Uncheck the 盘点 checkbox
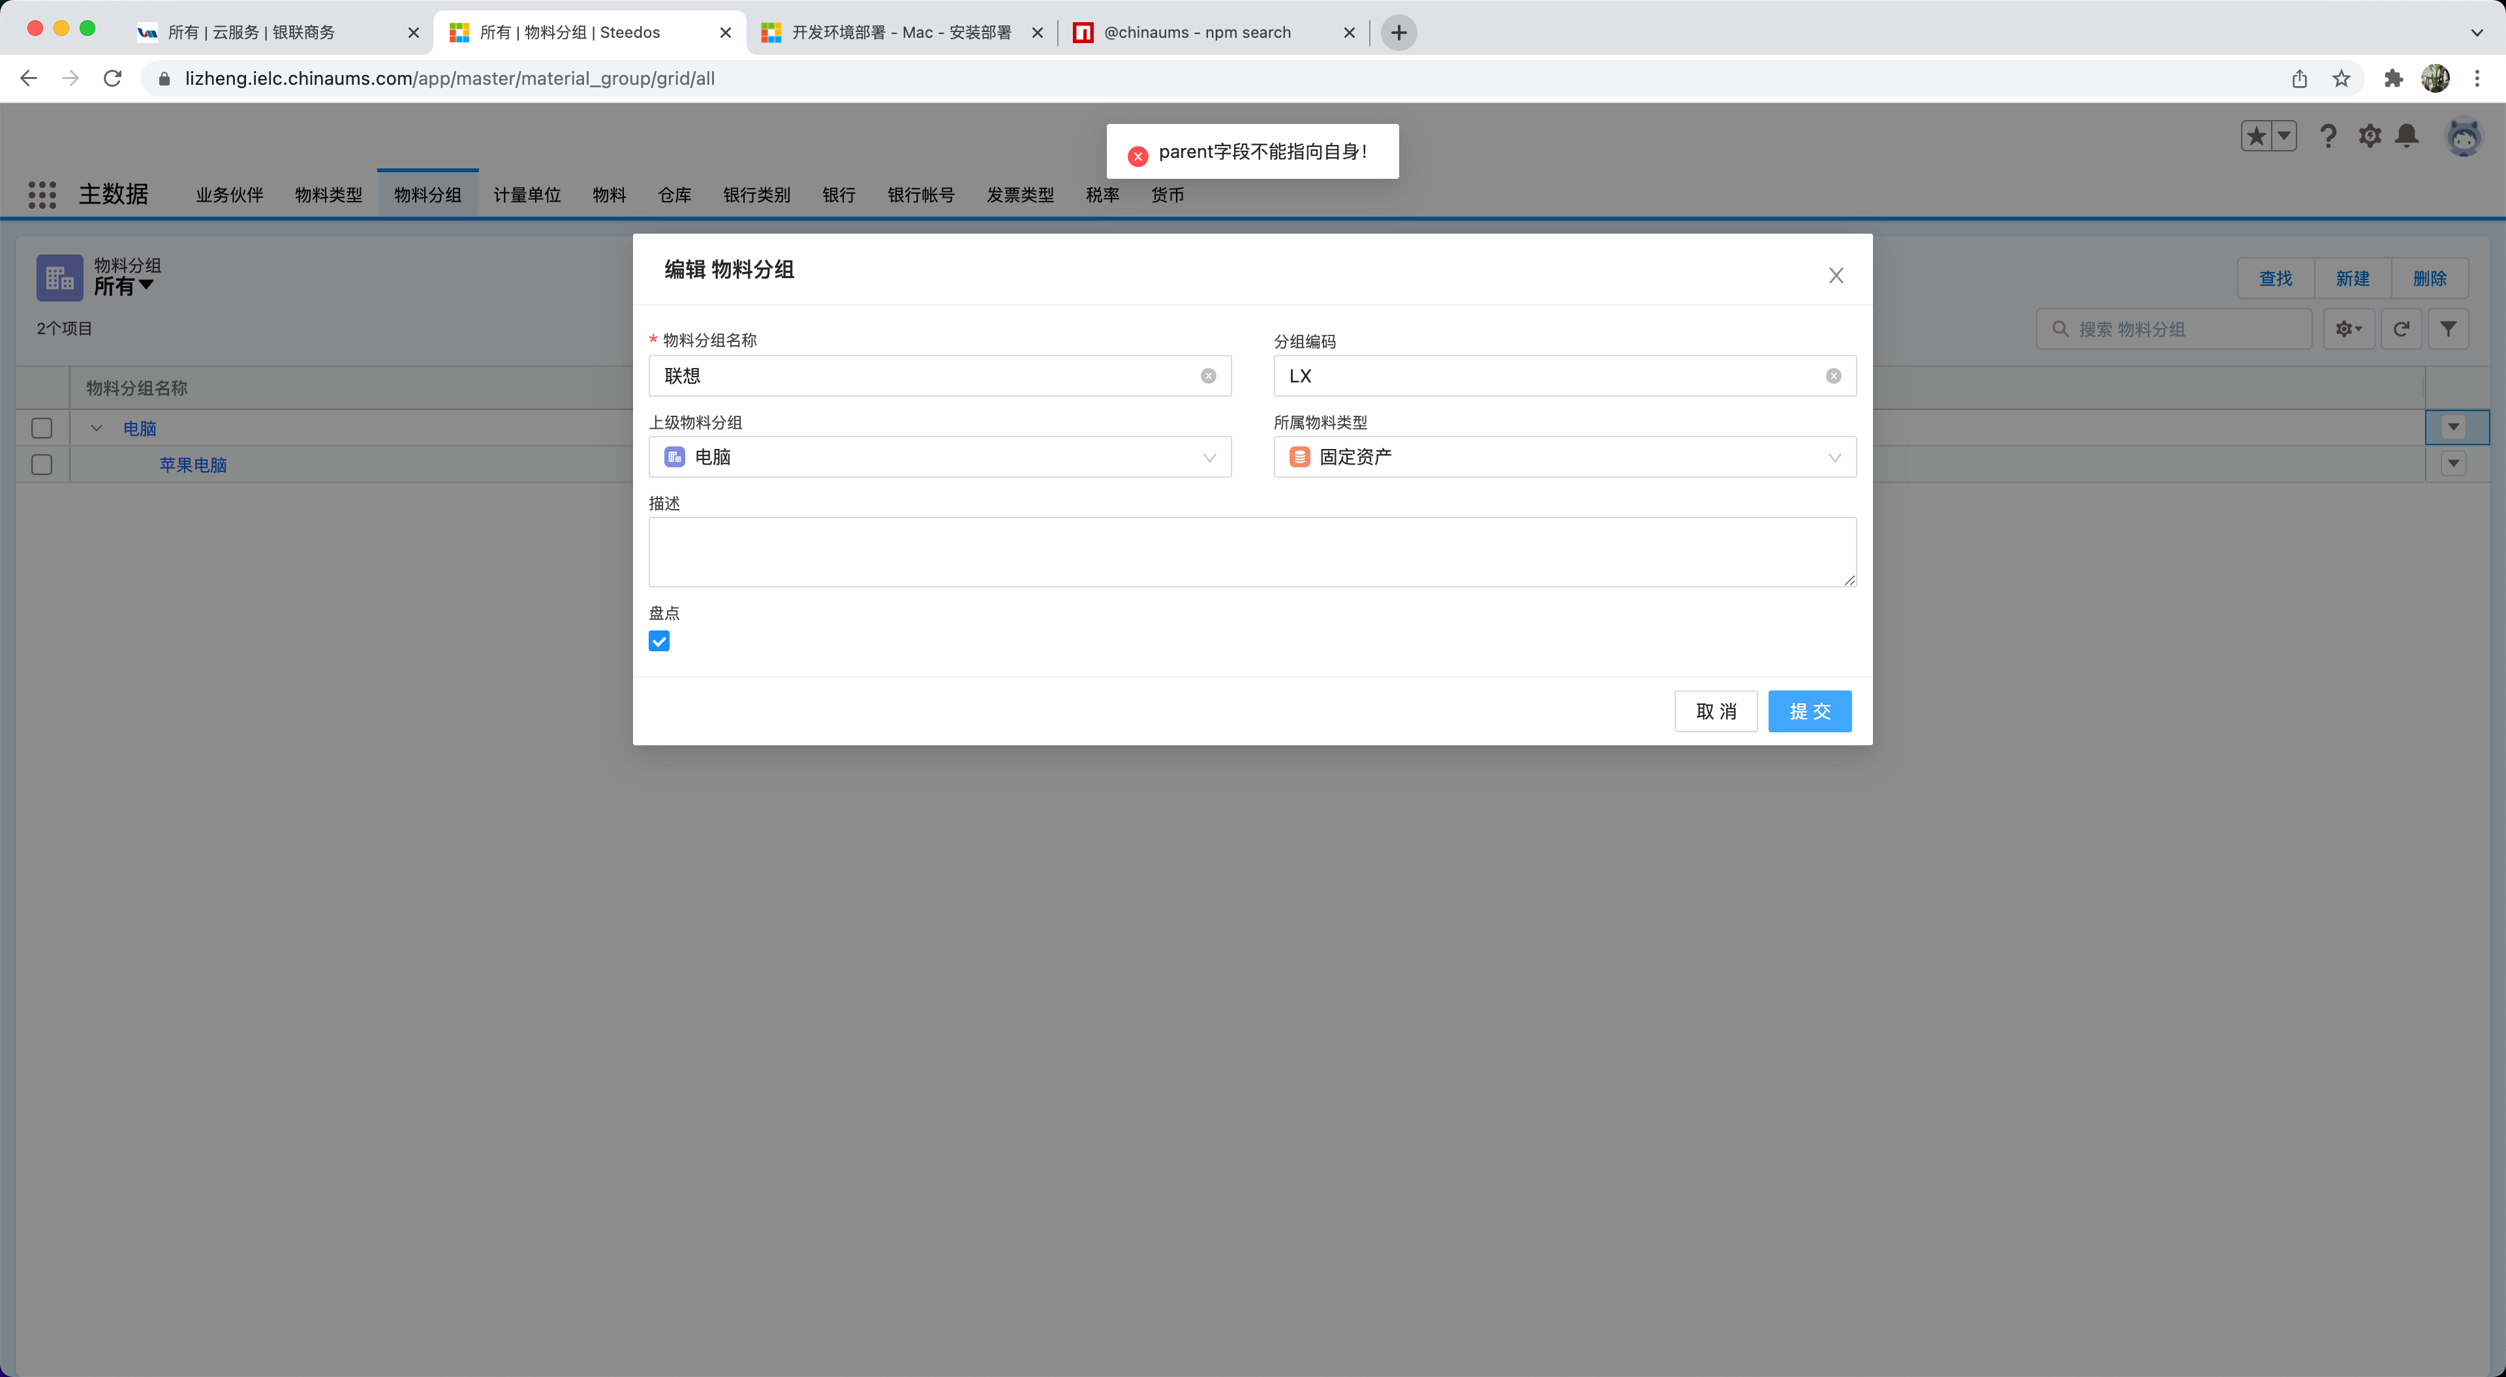Image resolution: width=2506 pixels, height=1377 pixels. (x=658, y=640)
